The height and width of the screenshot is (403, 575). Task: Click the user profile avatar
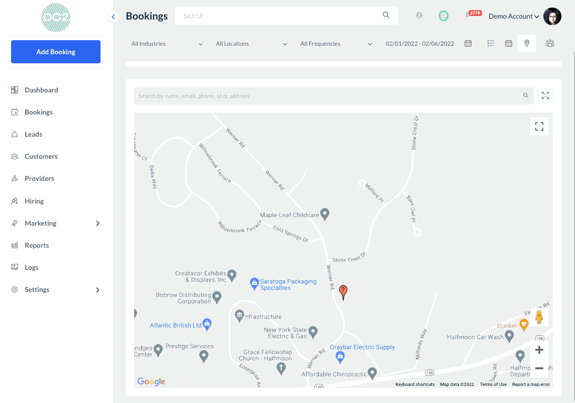coord(552,16)
